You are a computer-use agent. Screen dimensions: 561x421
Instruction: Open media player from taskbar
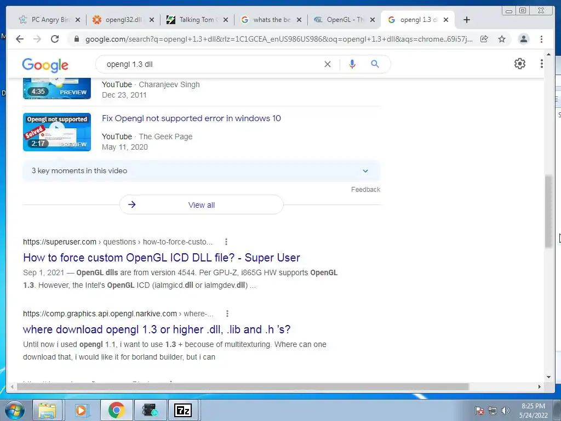[81, 410]
